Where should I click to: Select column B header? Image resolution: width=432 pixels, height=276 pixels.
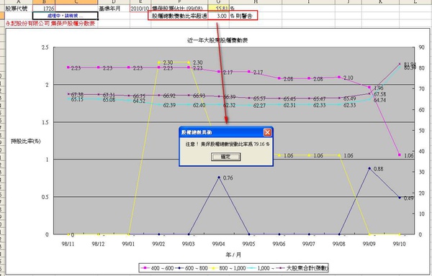coord(44,2)
